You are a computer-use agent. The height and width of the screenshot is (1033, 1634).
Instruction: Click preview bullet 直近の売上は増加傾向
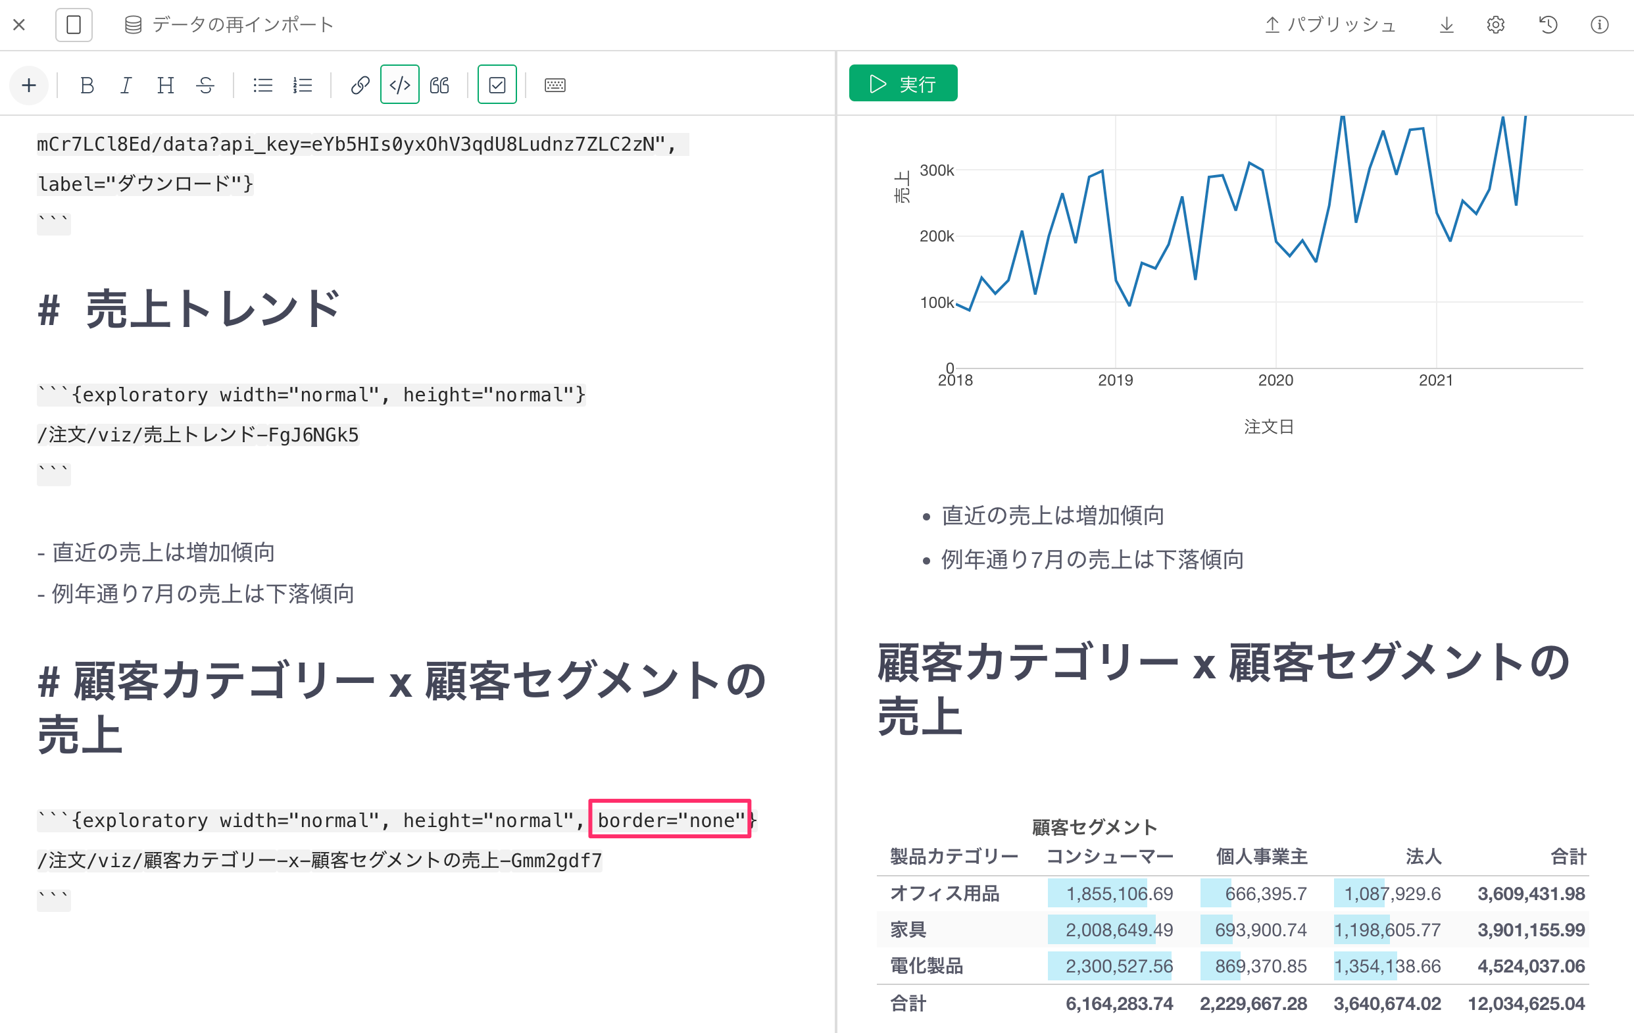pyautogui.click(x=1053, y=516)
